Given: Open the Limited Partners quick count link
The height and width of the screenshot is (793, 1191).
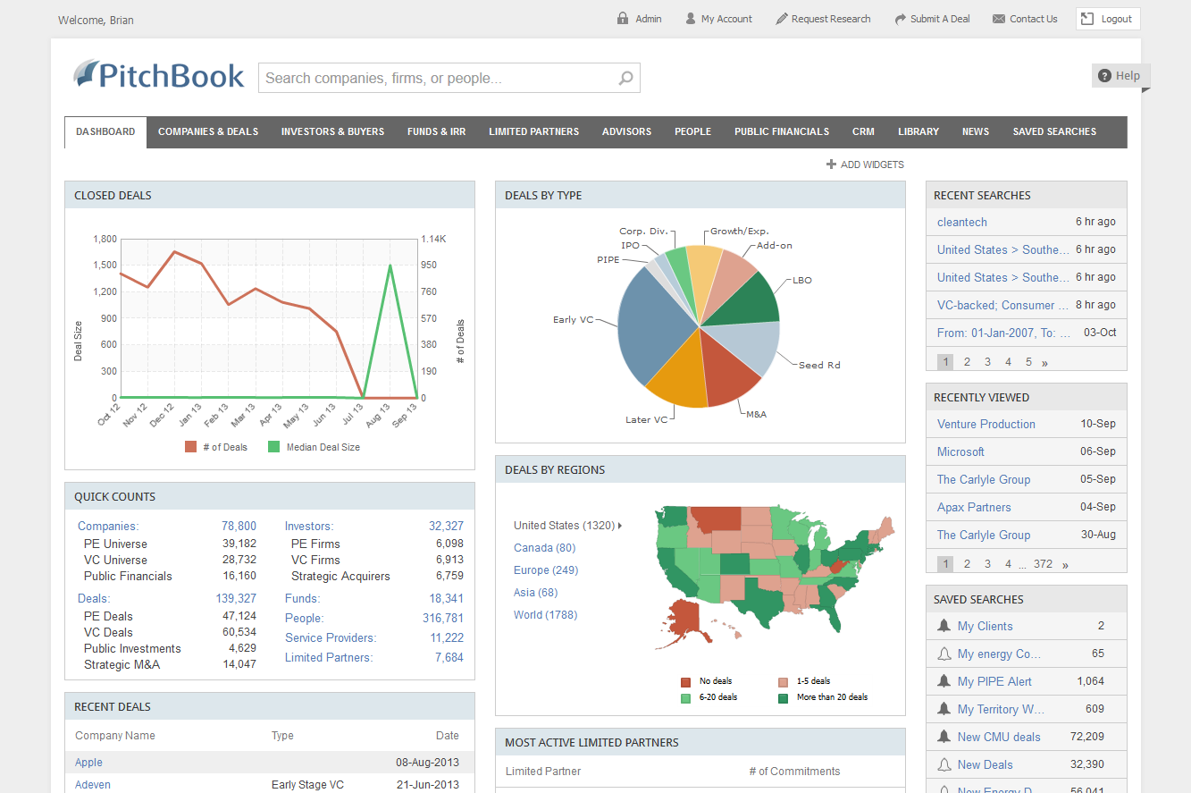Looking at the screenshot, I should (329, 657).
